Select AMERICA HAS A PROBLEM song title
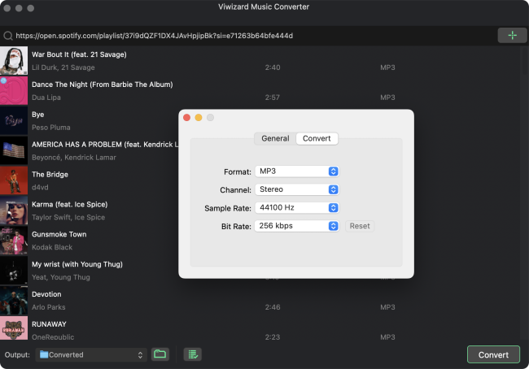The height and width of the screenshot is (369, 529). point(105,145)
